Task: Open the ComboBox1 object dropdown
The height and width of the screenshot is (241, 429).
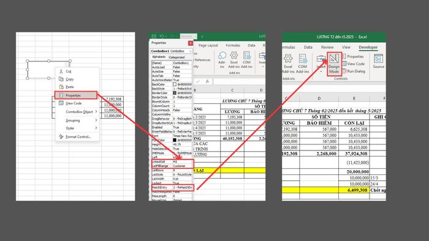Action: pyautogui.click(x=190, y=51)
